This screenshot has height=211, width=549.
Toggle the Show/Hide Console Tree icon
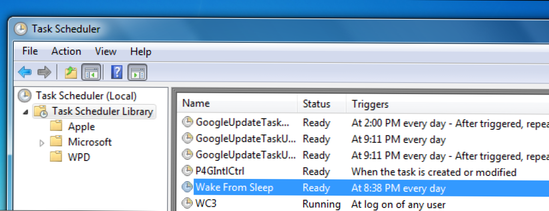(x=92, y=72)
